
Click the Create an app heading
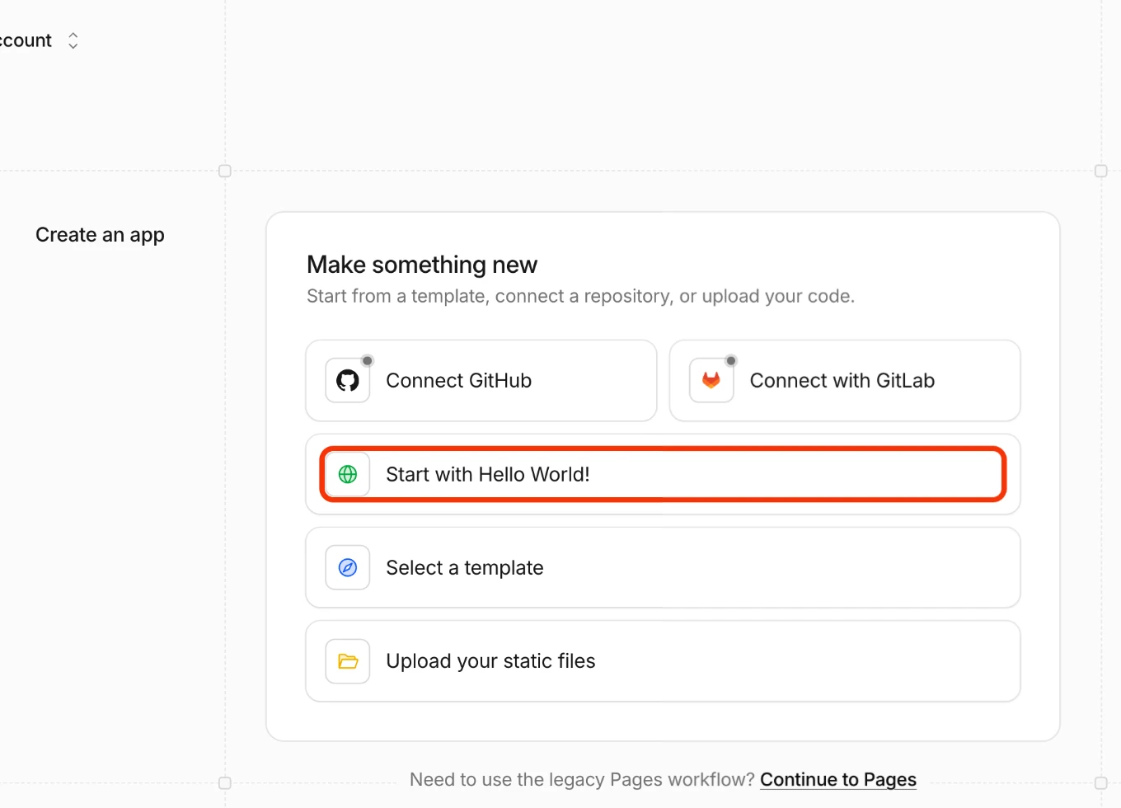(x=100, y=235)
